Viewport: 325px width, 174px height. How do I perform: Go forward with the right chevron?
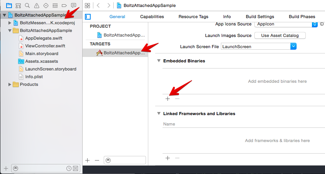[109, 5]
